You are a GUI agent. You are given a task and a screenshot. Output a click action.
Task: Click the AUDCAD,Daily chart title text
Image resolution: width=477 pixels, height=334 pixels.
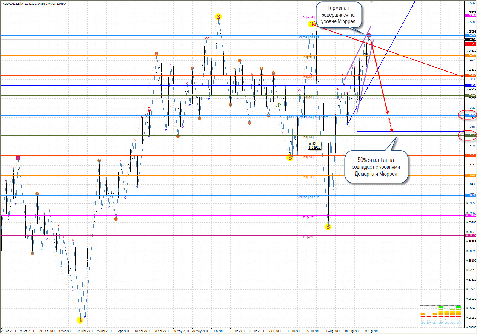point(13,4)
